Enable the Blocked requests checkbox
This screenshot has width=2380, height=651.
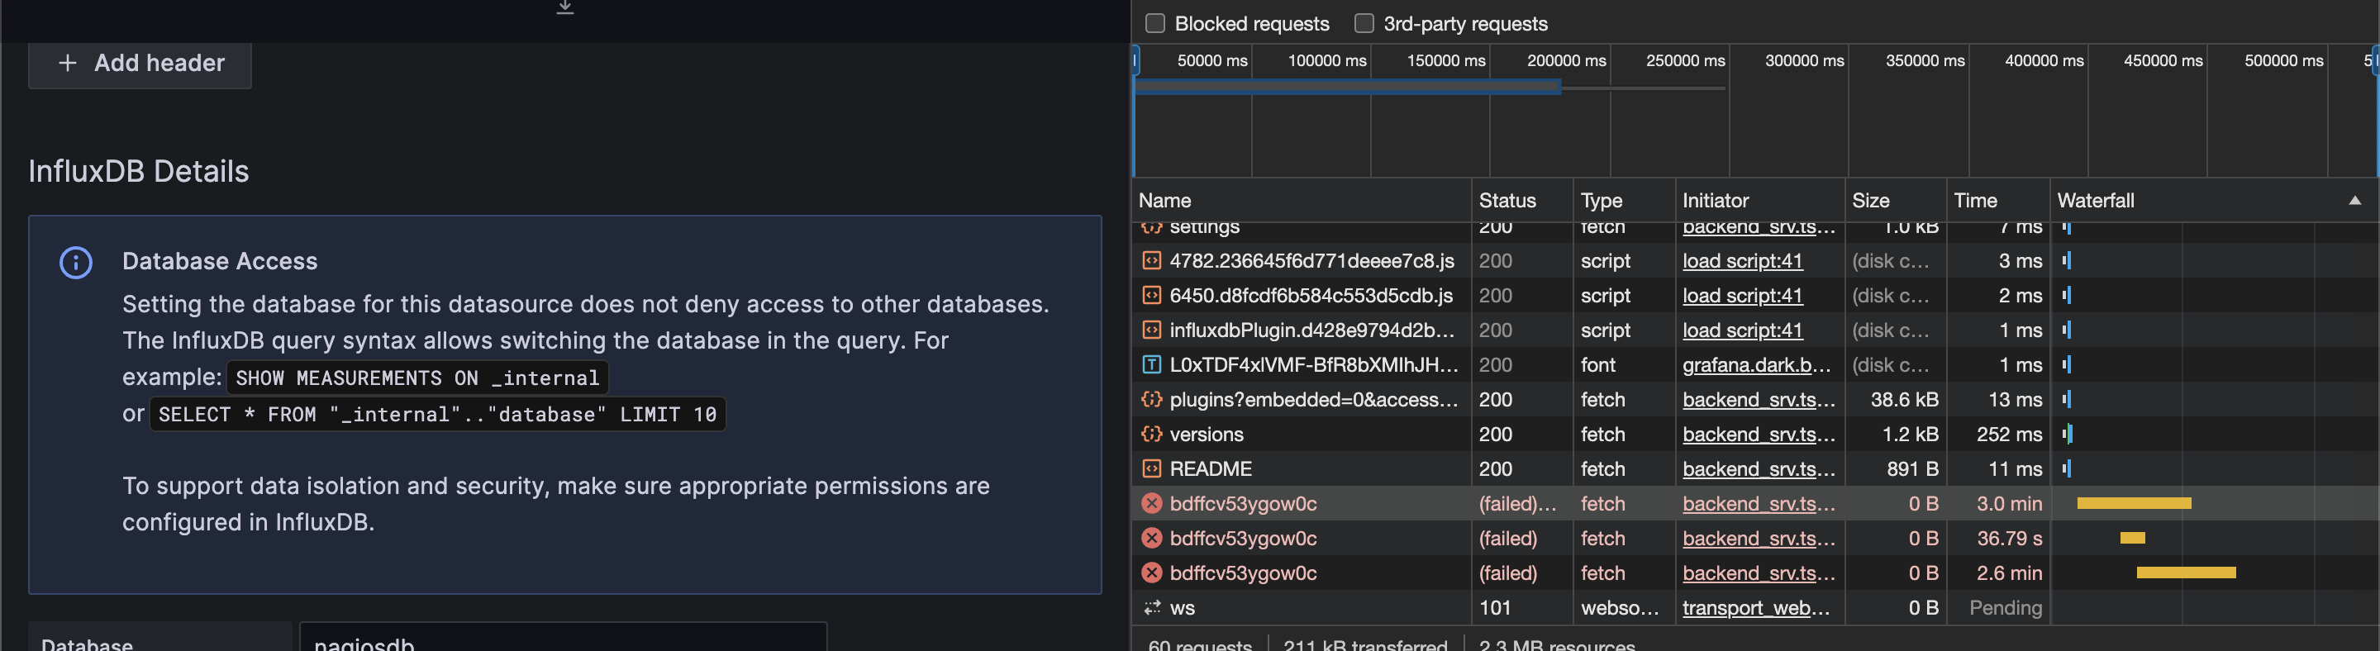point(1155,24)
